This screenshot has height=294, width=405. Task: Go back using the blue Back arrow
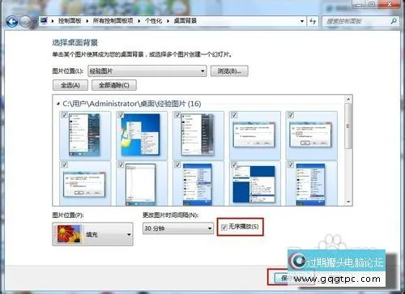(x=12, y=21)
